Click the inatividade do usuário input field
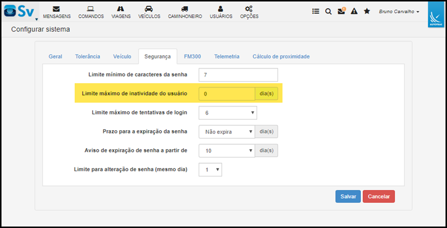 pos(227,93)
